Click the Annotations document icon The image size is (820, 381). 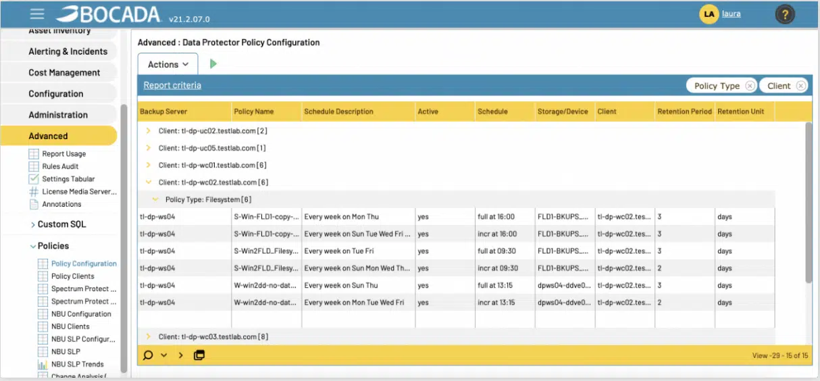(x=34, y=204)
